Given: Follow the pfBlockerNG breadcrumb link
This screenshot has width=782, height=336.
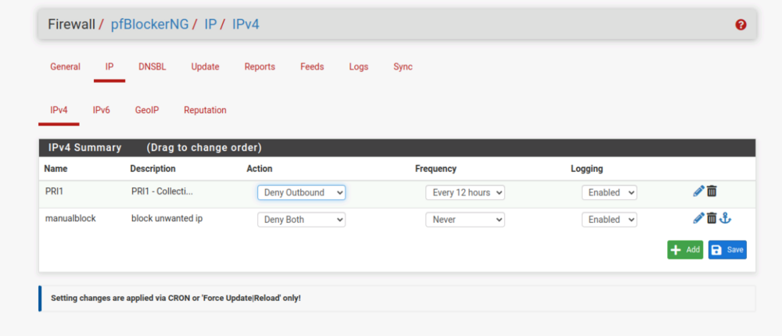Looking at the screenshot, I should pyautogui.click(x=149, y=24).
